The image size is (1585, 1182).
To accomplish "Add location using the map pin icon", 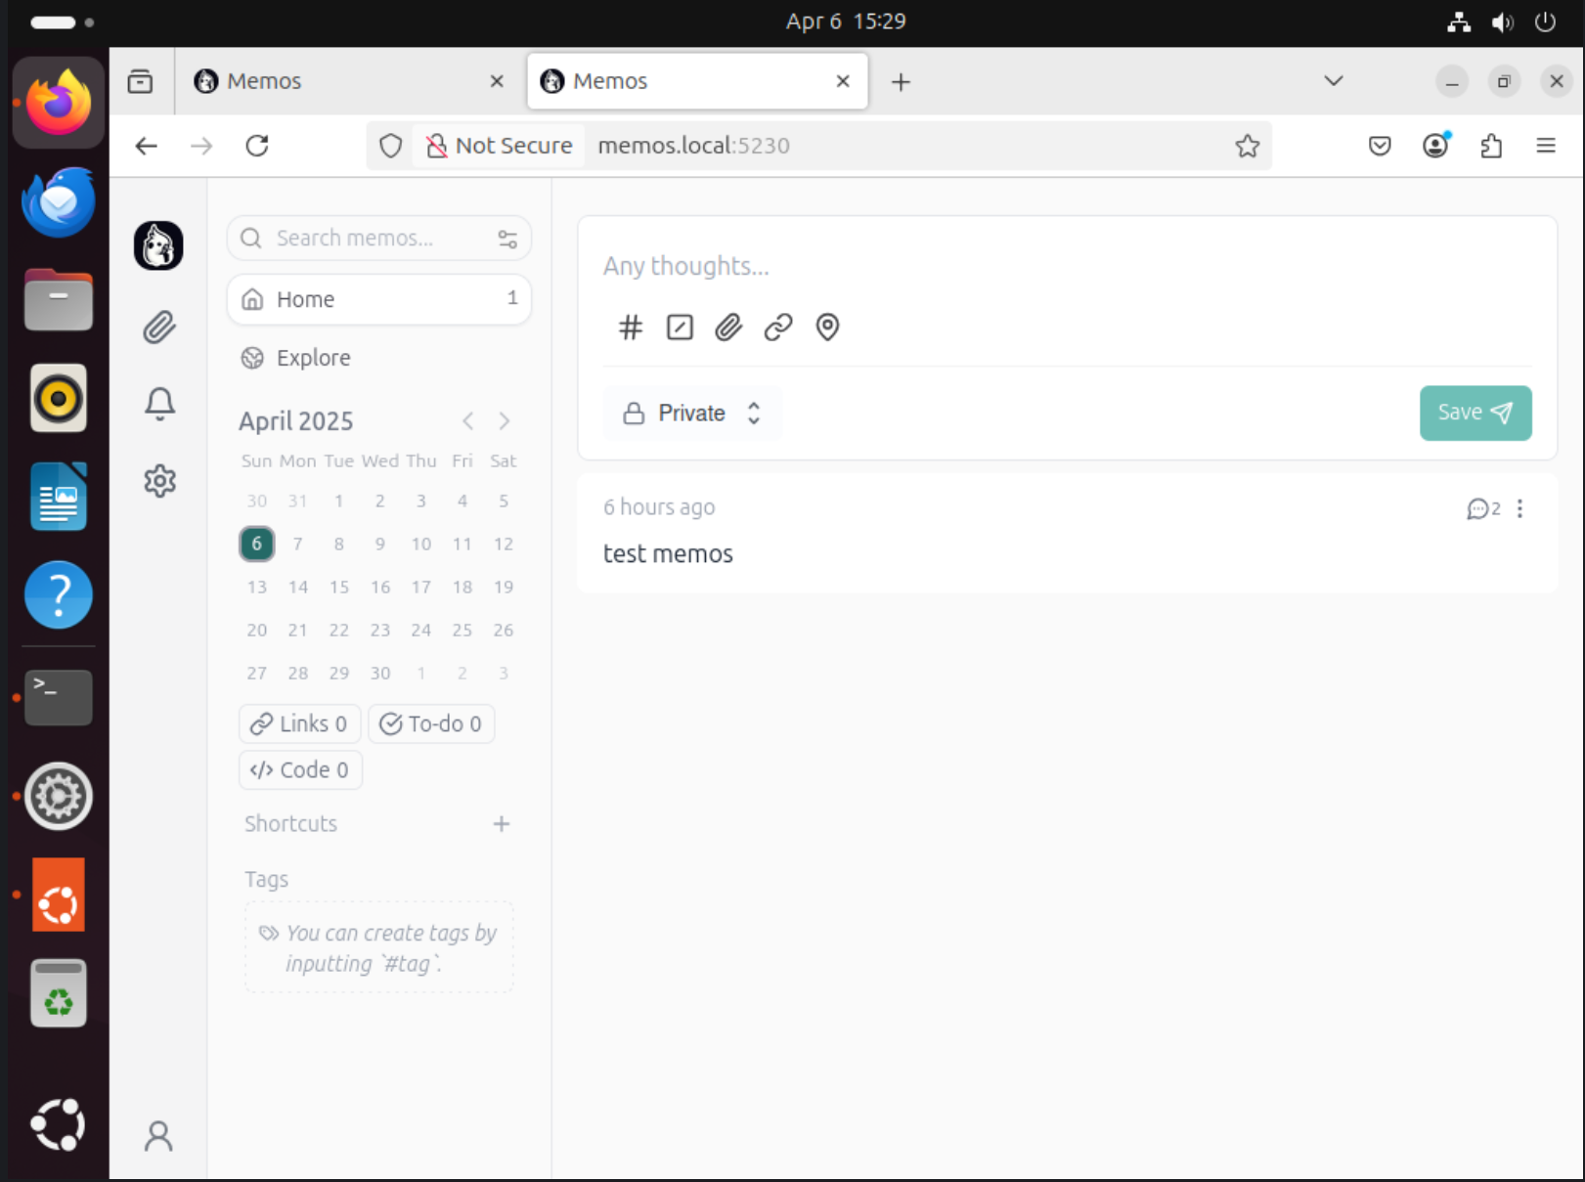I will tap(827, 327).
